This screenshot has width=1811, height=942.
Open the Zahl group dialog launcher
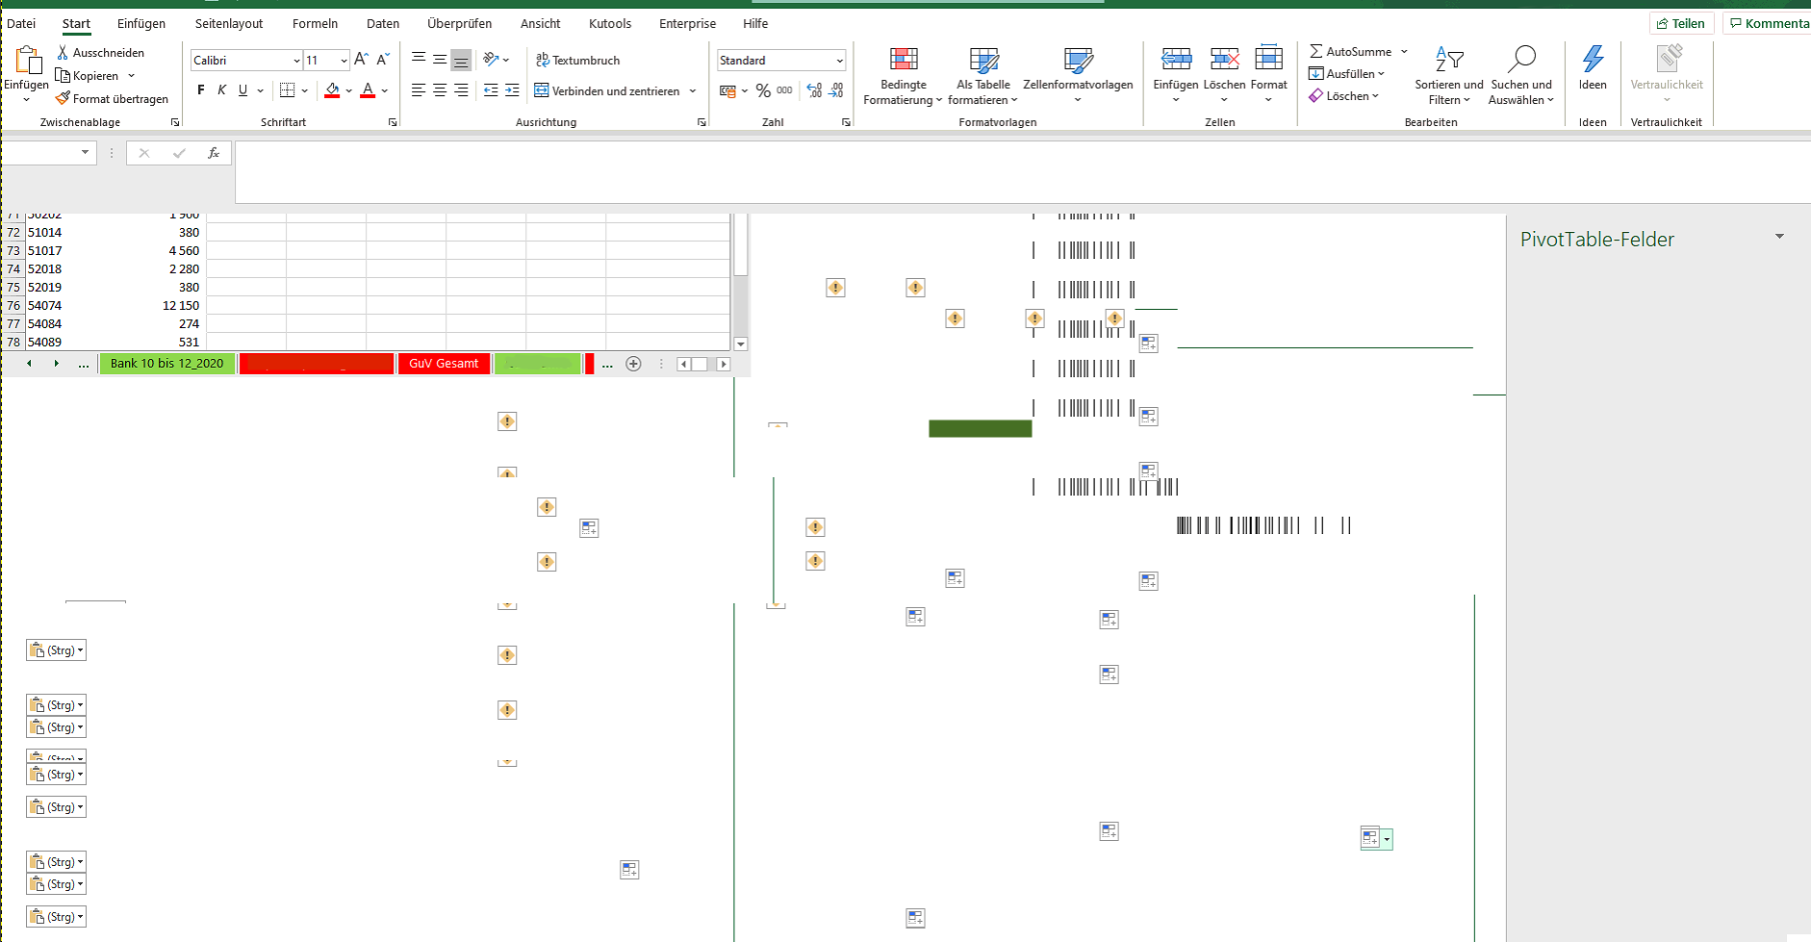[x=846, y=122]
